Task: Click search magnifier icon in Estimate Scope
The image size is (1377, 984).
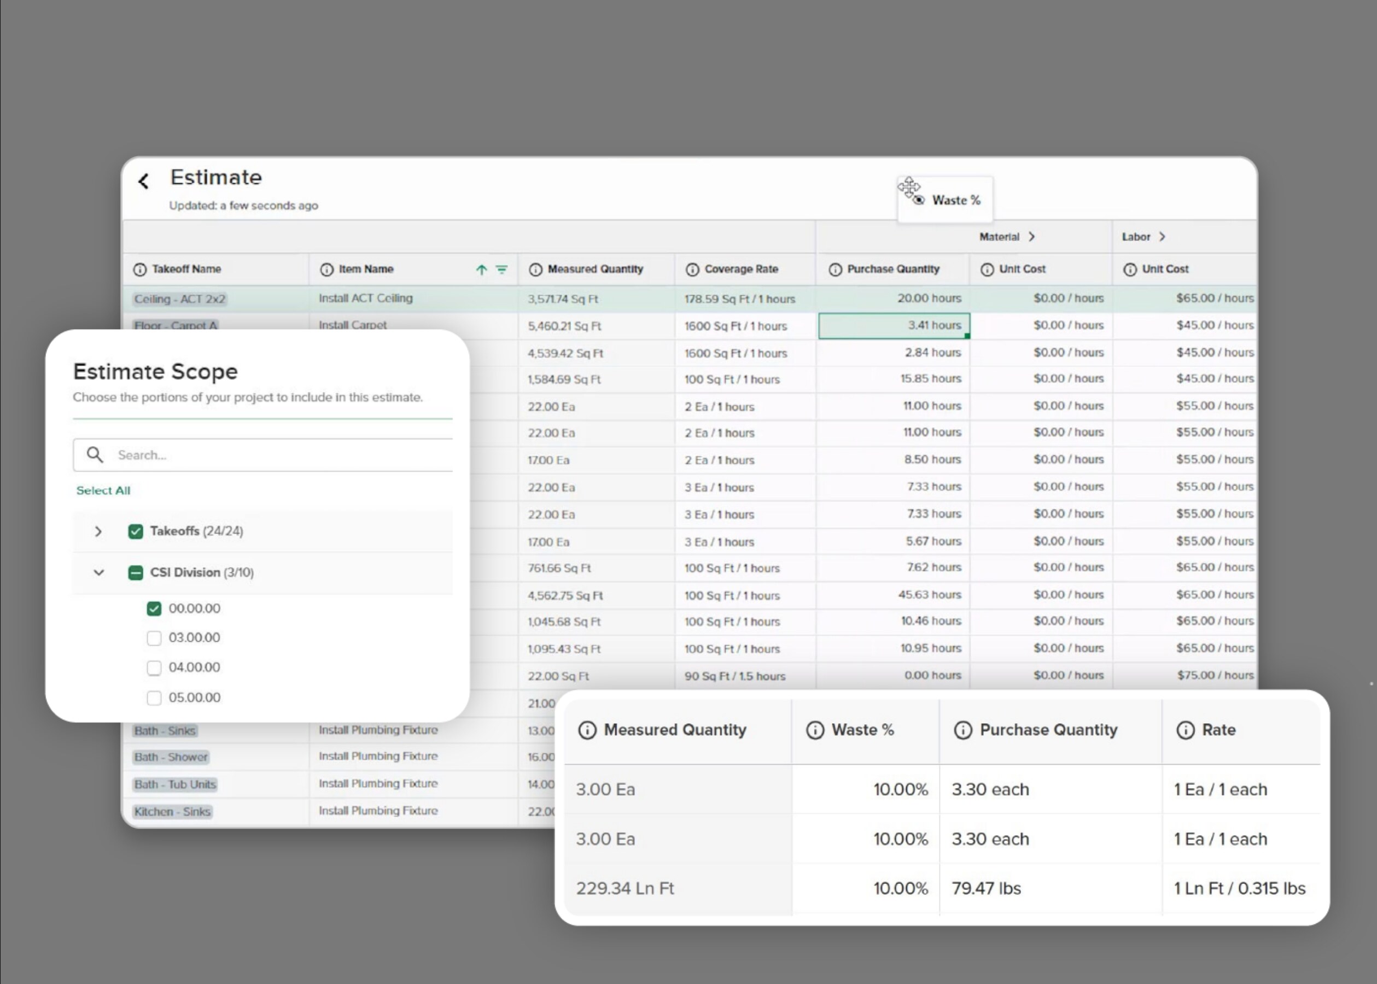Action: pyautogui.click(x=95, y=454)
